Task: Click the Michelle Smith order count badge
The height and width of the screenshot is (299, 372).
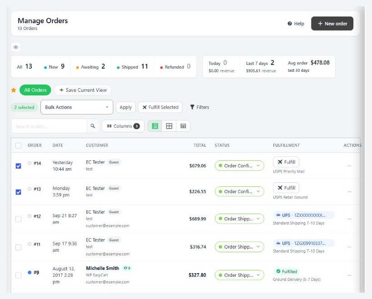Action: (x=127, y=268)
